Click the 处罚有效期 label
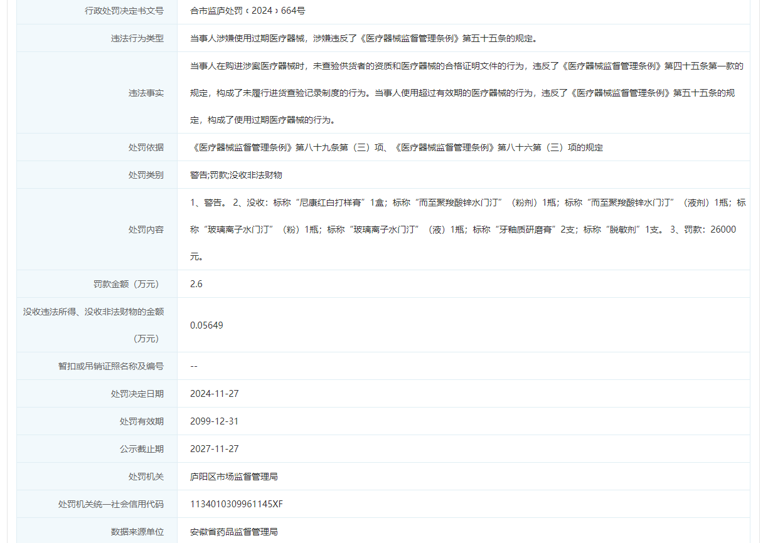This screenshot has width=768, height=543. [x=142, y=421]
